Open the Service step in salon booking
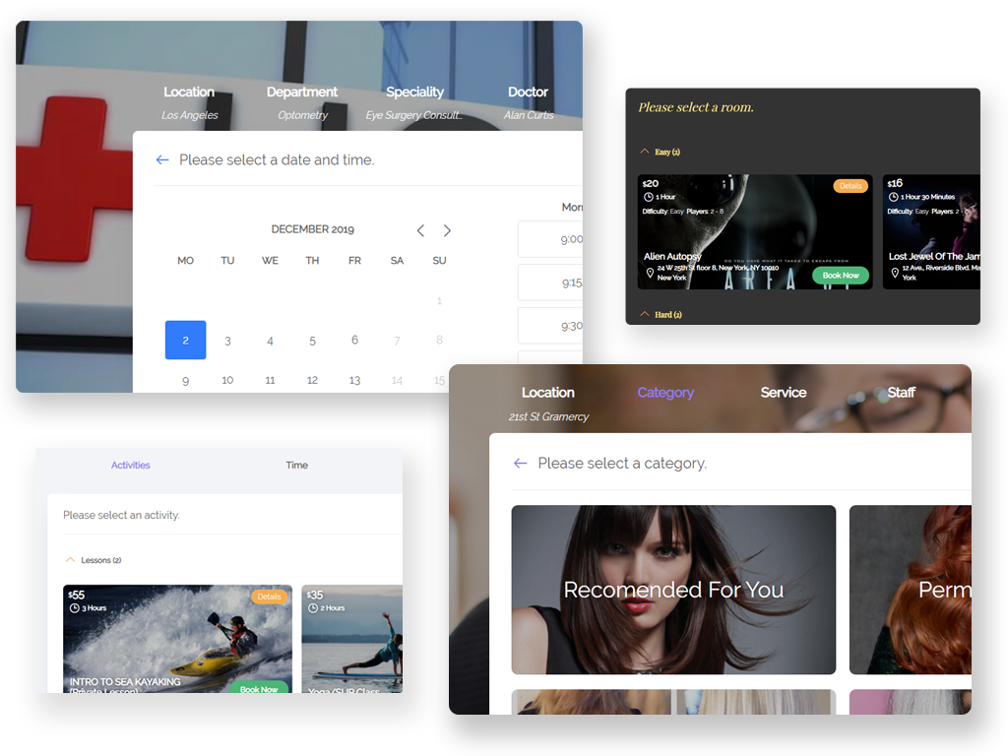The height and width of the screenshot is (756, 1008). pos(783,392)
